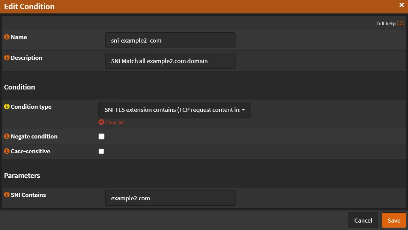This screenshot has width=408, height=230.
Task: Enable the Case-sensitive checkbox
Action: click(101, 151)
